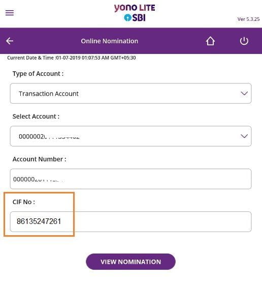The height and width of the screenshot is (281, 262).
Task: Tap the home icon
Action: [210, 41]
